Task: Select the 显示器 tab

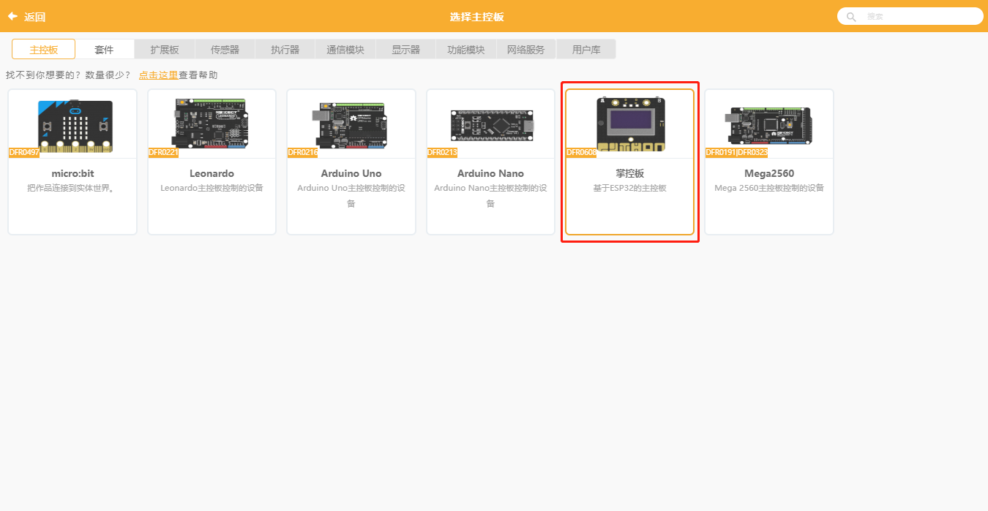Action: [405, 50]
